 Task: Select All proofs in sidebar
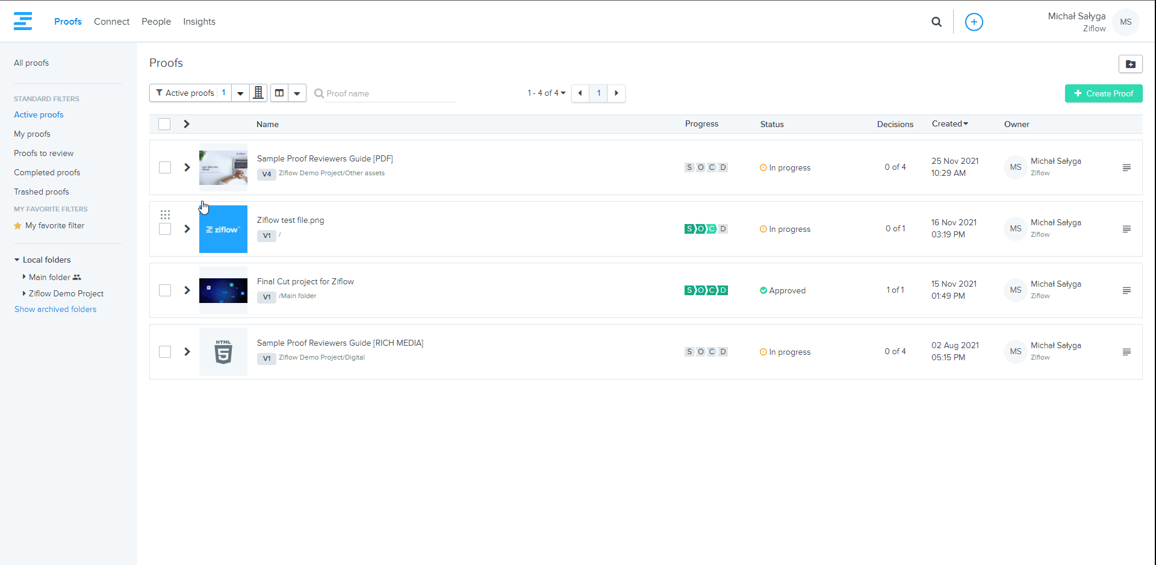coord(31,63)
